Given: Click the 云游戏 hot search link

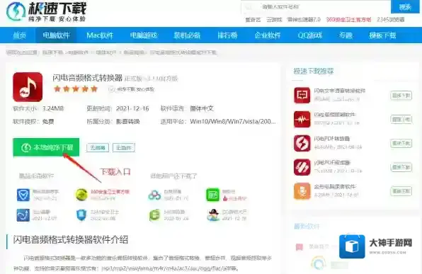Looking at the screenshot, I should click(x=274, y=20).
